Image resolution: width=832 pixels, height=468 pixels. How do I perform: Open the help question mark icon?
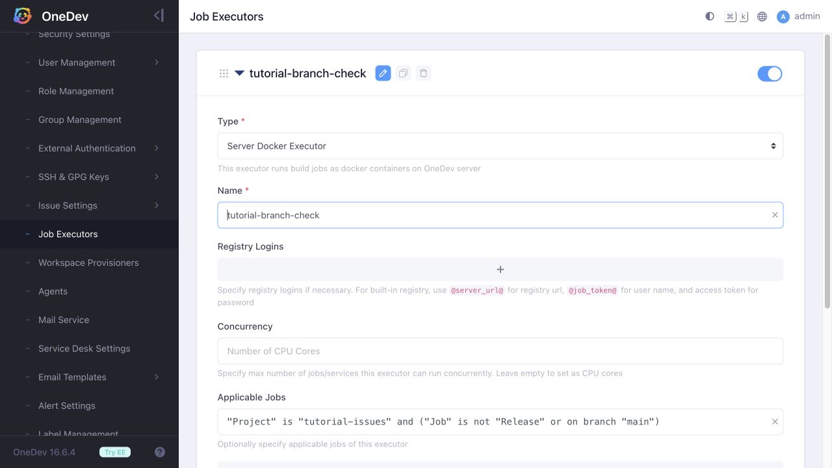tap(160, 452)
